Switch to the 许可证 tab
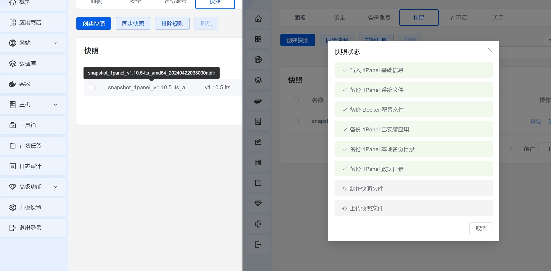The width and height of the screenshot is (551, 271). pos(458,17)
